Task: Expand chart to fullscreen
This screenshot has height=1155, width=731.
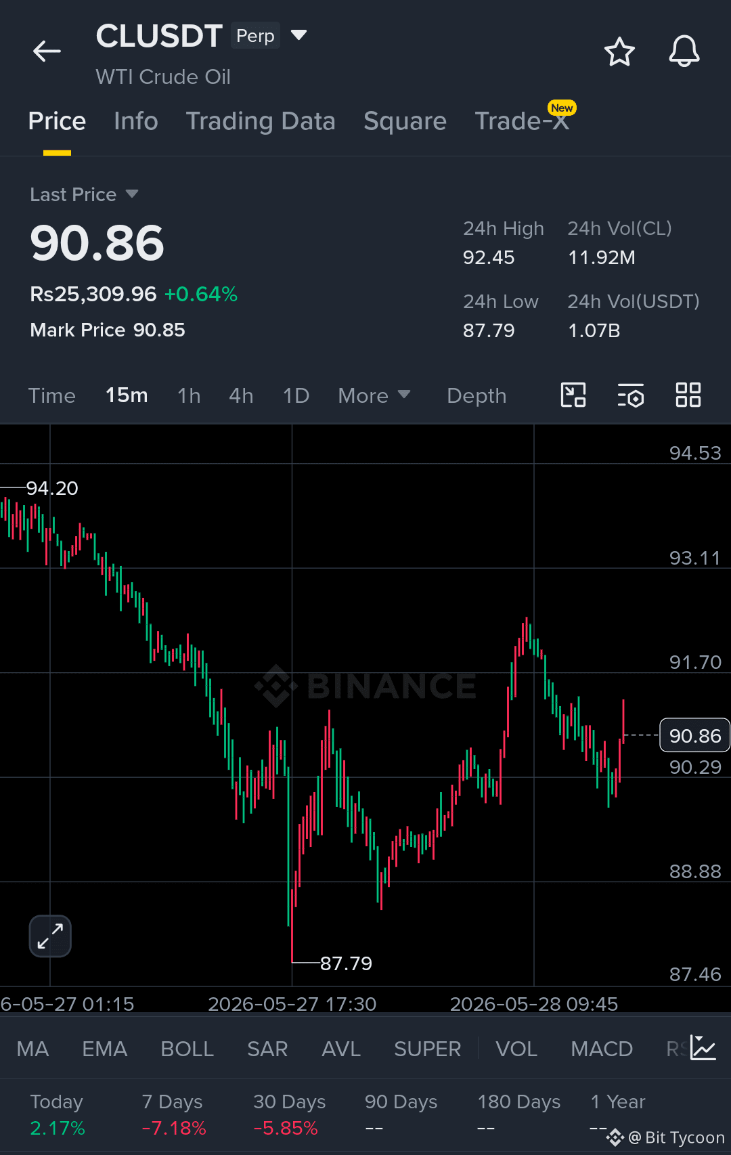Action: [50, 936]
